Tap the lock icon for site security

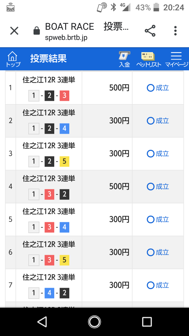pyautogui.click(x=37, y=30)
